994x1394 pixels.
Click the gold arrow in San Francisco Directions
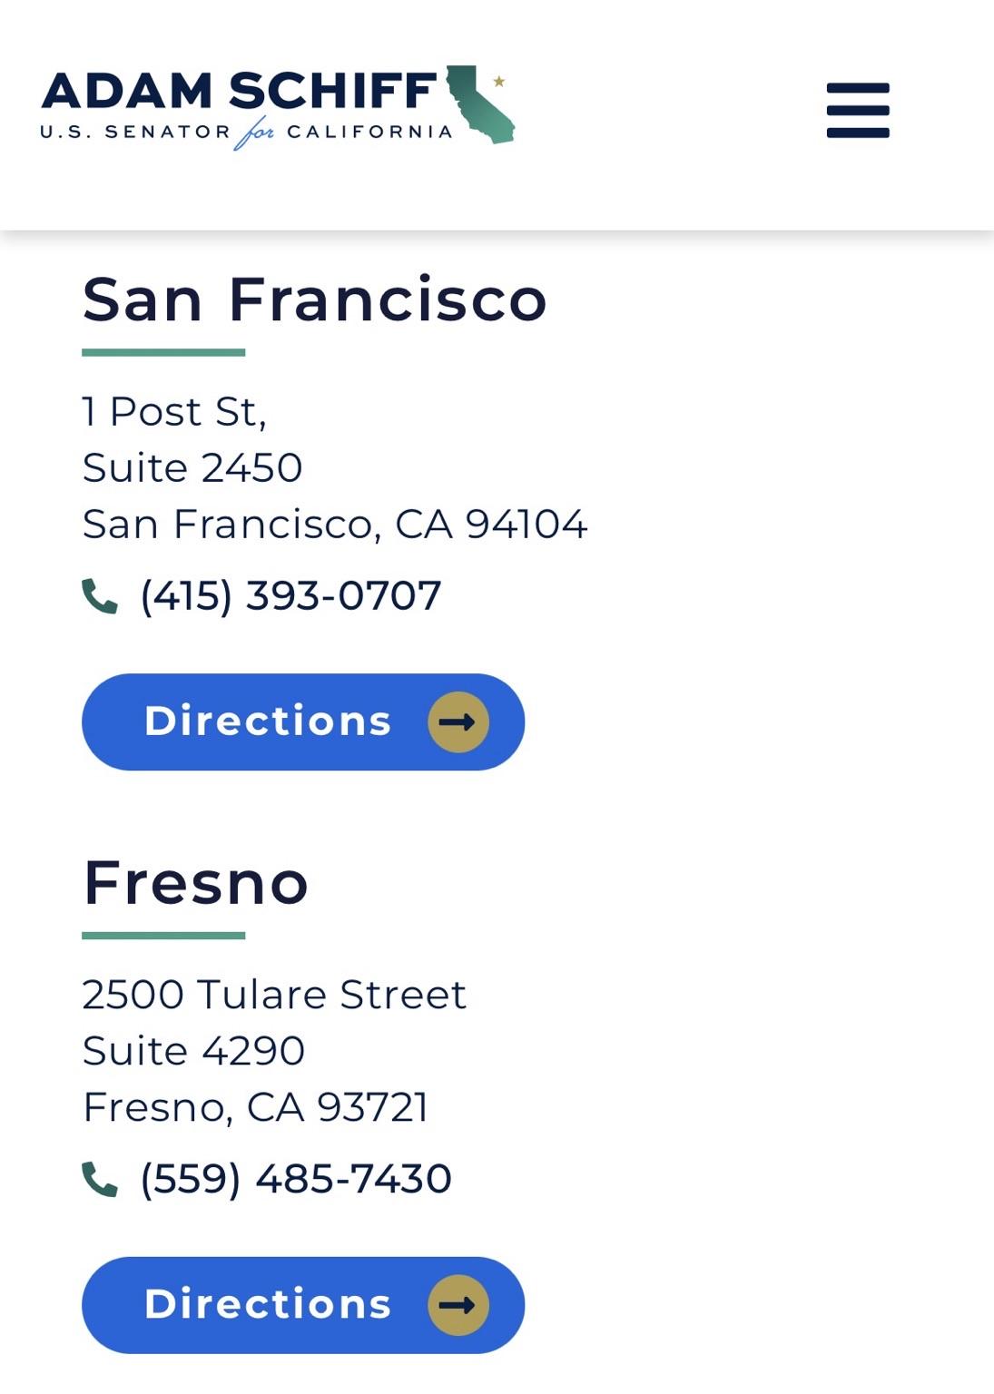(x=458, y=722)
